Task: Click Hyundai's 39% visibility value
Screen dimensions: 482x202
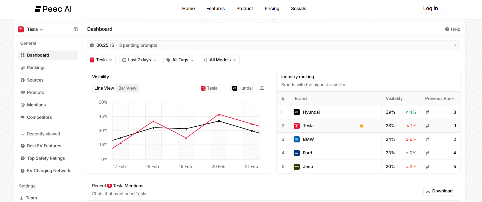Action: [390, 112]
